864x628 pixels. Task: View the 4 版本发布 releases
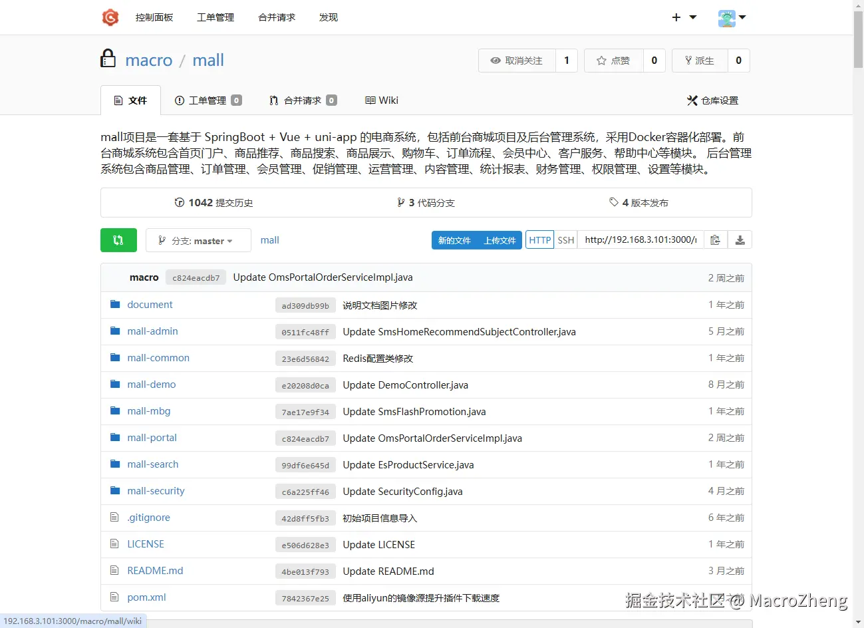[x=639, y=203]
